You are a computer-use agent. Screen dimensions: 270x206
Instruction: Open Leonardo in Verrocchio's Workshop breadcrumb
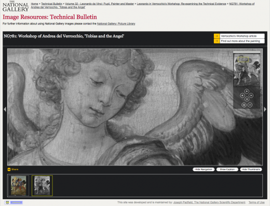(181, 4)
